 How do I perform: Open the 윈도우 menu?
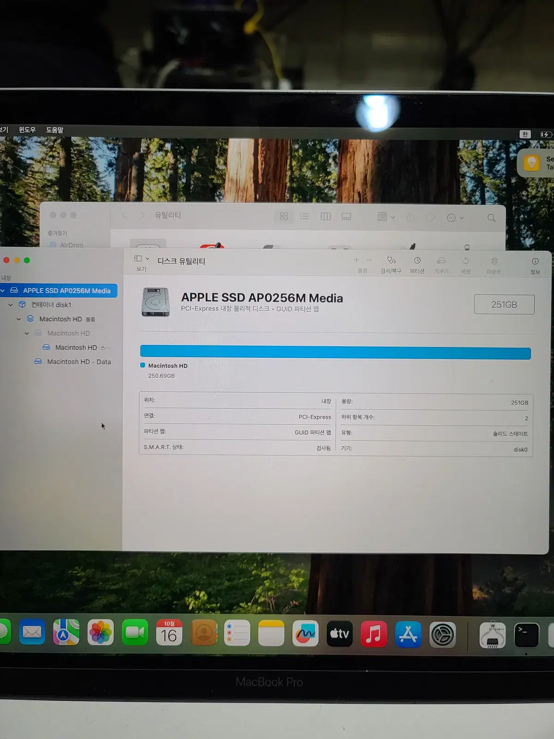coord(27,130)
